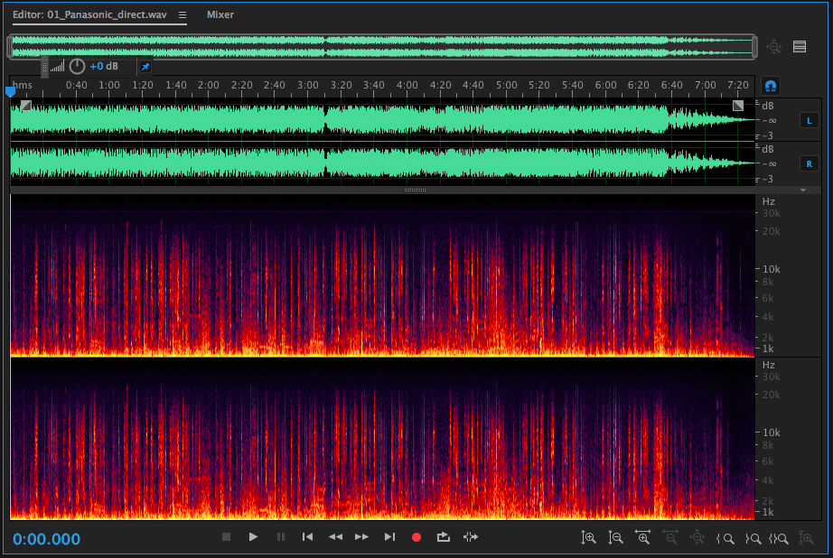This screenshot has height=558, width=833.
Task: Click Zoom Out Time icon
Action: [670, 538]
